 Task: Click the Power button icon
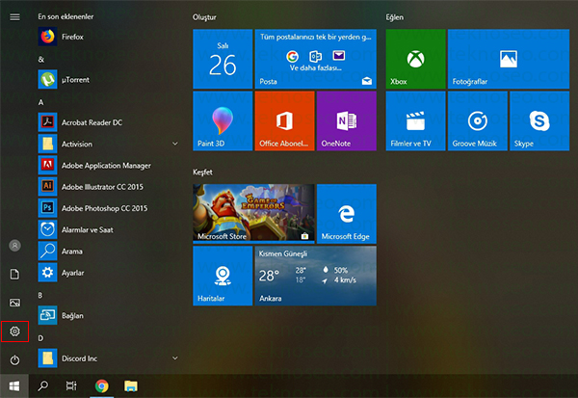pyautogui.click(x=14, y=359)
